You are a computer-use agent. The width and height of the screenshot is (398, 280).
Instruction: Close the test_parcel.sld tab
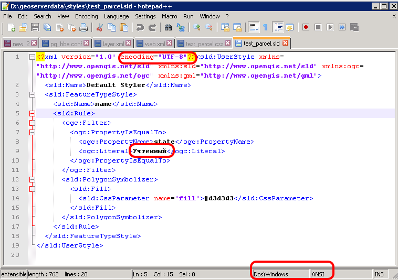(286, 43)
